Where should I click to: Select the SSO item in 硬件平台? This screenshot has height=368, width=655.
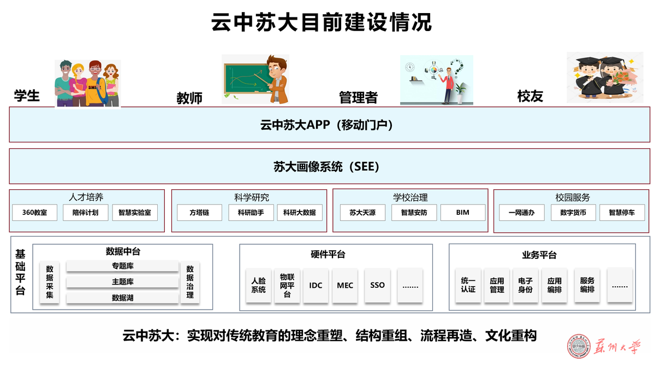[378, 285]
